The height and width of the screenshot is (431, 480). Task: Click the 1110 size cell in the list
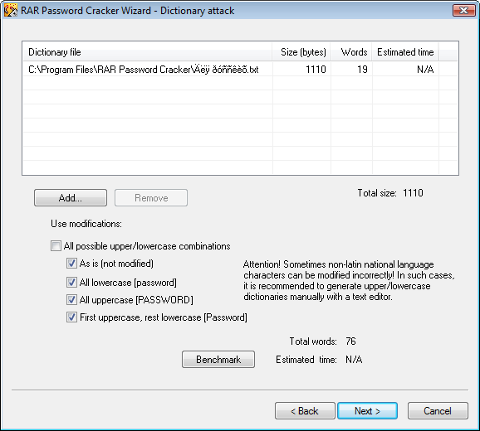(316, 70)
